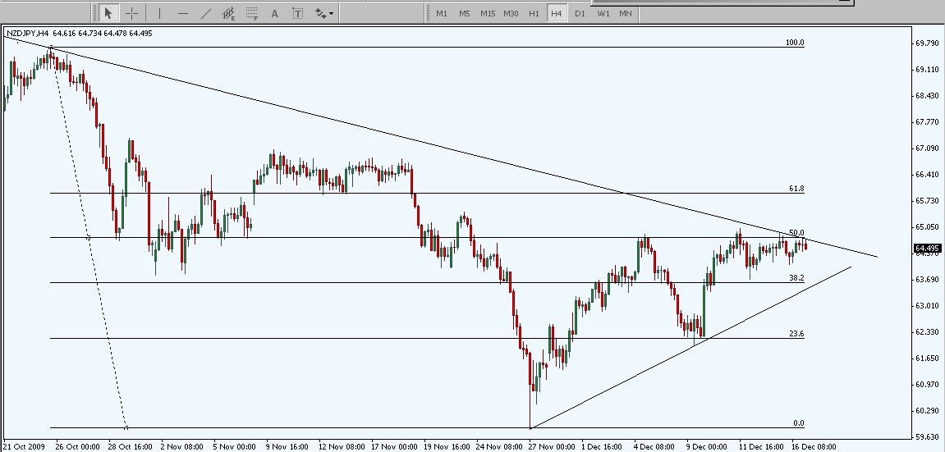The width and height of the screenshot is (945, 452).
Task: Pick the horizontal line drawing tool
Action: tap(182, 13)
